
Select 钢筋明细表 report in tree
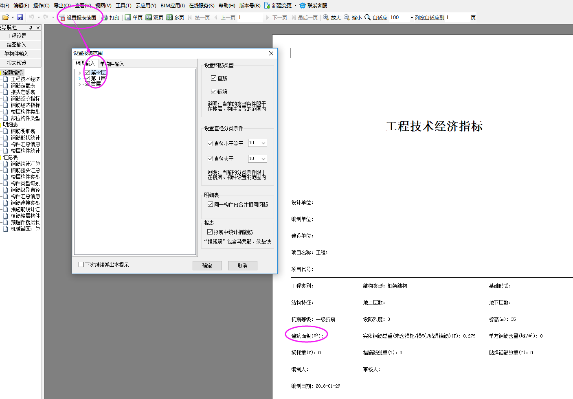click(x=23, y=131)
